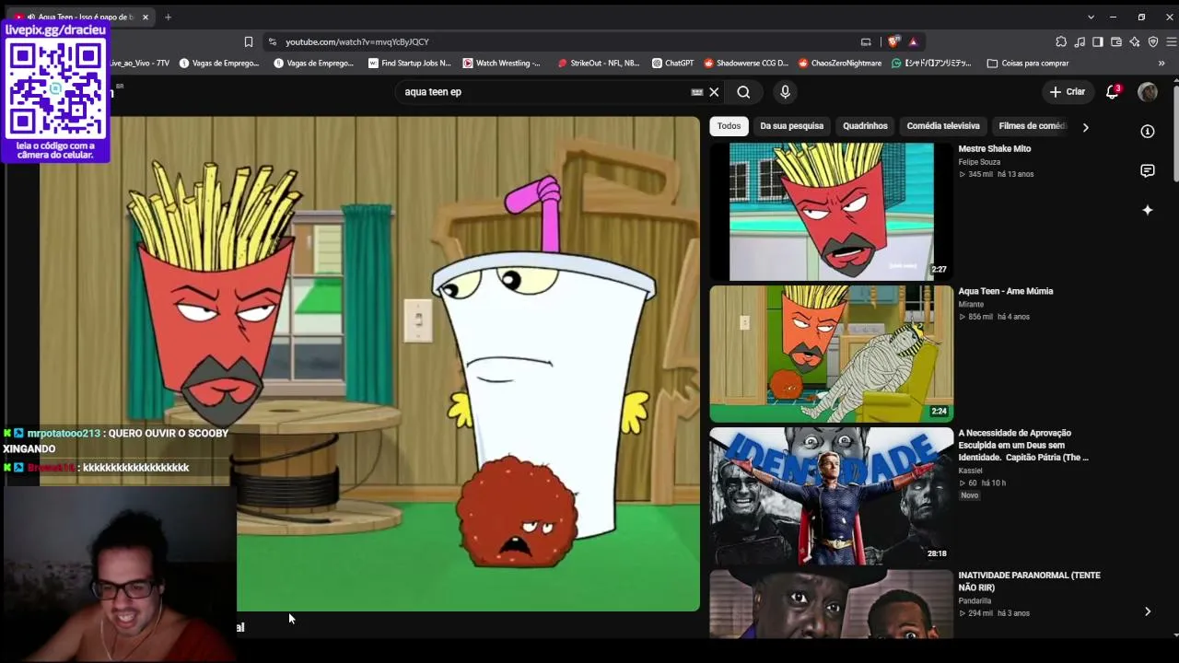The image size is (1179, 663).
Task: Open the StrikeOut NFL bookmark
Action: coord(599,64)
